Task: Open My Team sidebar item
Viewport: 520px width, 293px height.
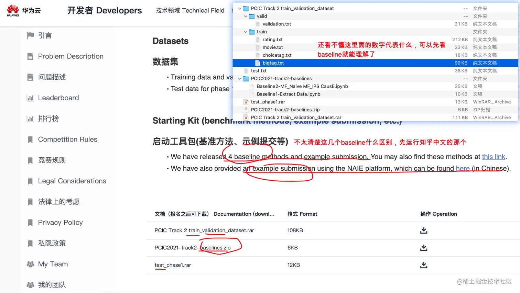Action: pyautogui.click(x=53, y=264)
